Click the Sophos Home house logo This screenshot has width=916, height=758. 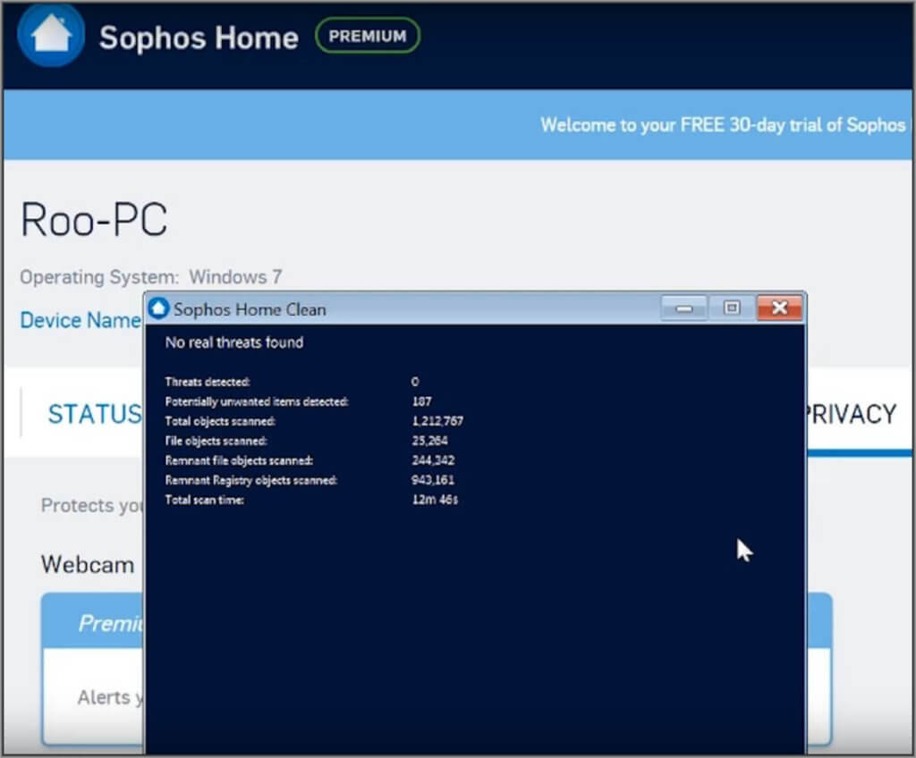coord(51,35)
